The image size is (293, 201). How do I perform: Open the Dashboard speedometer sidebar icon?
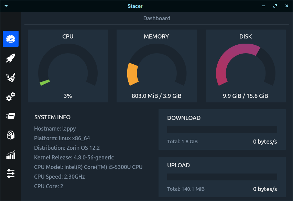(x=11, y=39)
